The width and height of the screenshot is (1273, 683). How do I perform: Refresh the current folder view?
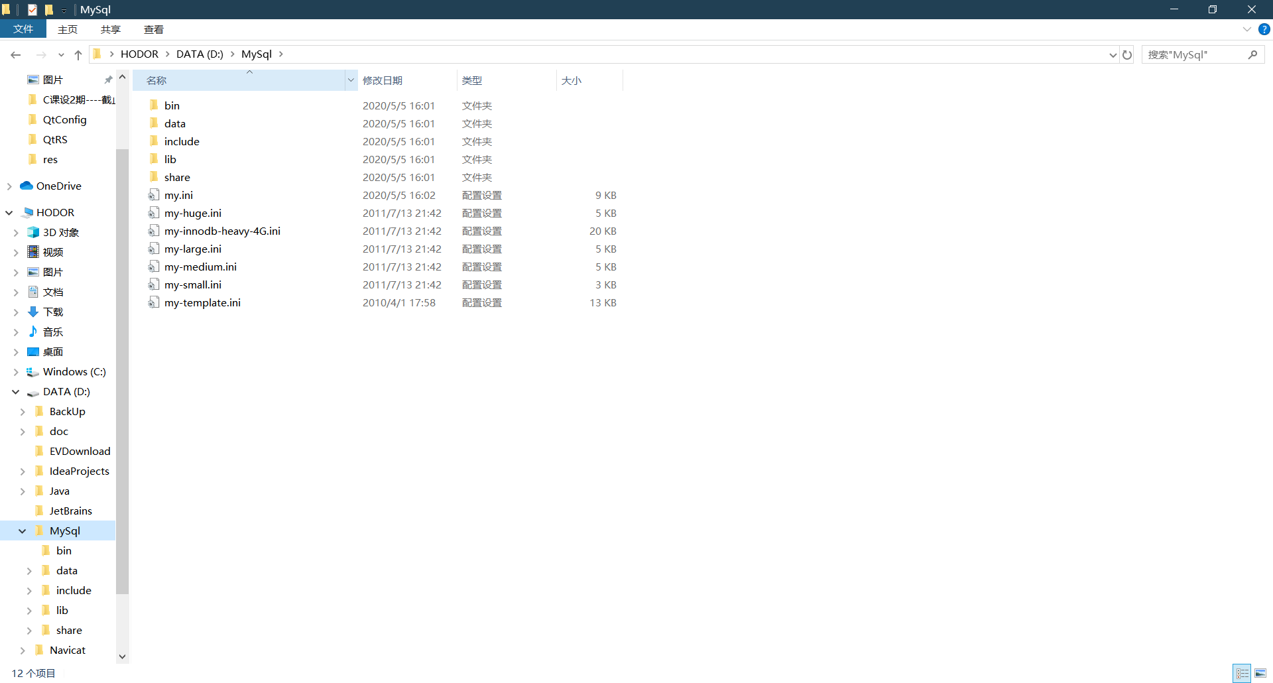(x=1127, y=54)
